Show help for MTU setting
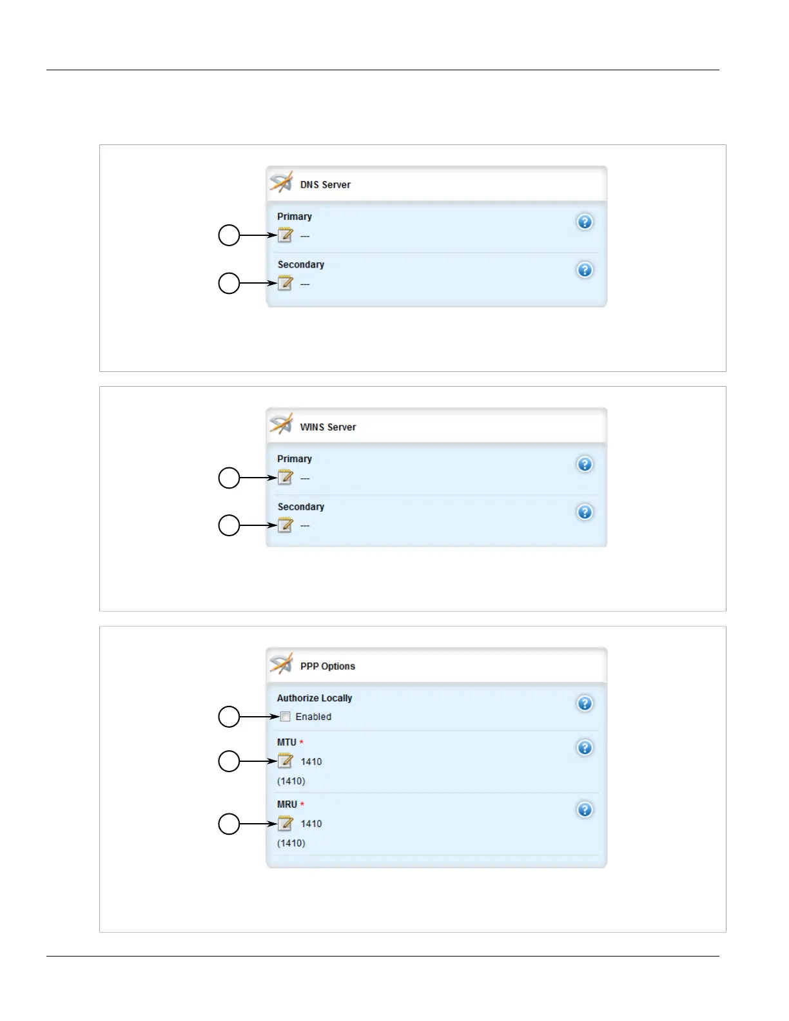The width and height of the screenshot is (789, 1021). click(585, 748)
